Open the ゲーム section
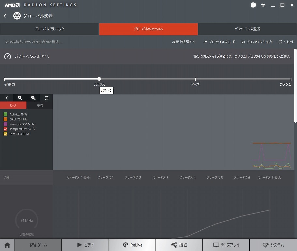The image size is (297, 251). click(x=38, y=245)
